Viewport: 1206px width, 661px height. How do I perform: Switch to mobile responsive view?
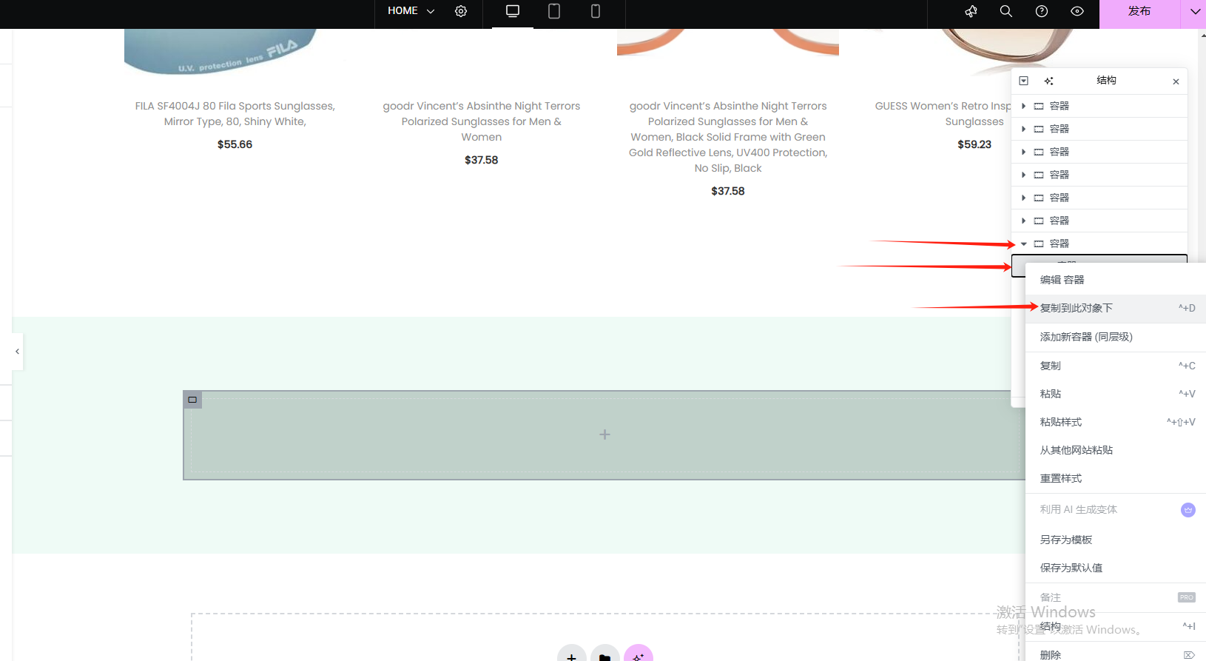tap(595, 11)
